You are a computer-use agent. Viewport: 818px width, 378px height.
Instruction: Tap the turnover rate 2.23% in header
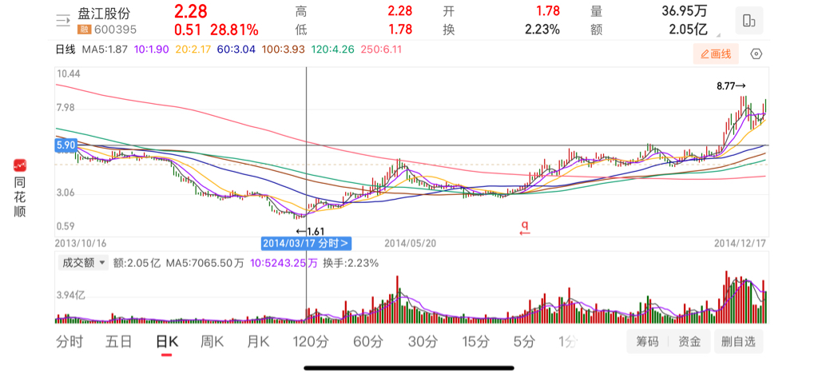(542, 30)
